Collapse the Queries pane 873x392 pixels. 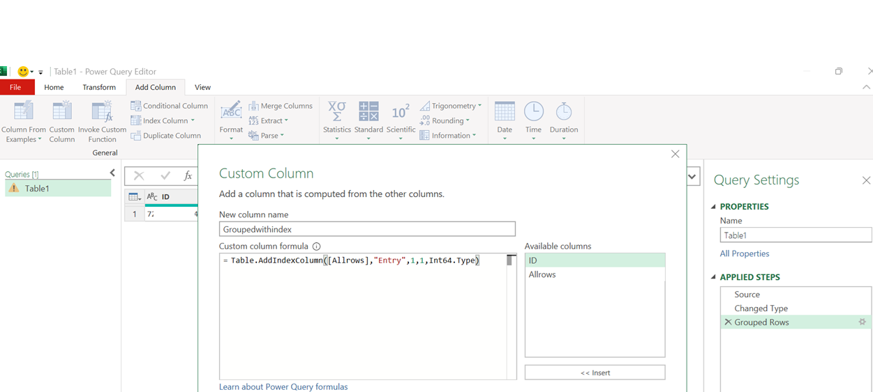point(112,173)
